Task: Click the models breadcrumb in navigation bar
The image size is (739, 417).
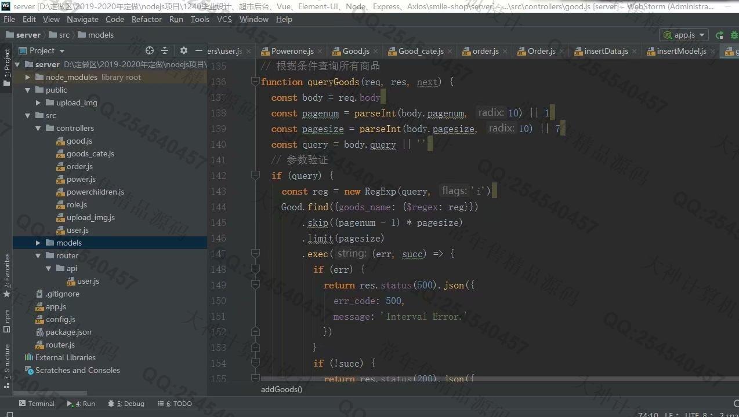Action: 96,35
